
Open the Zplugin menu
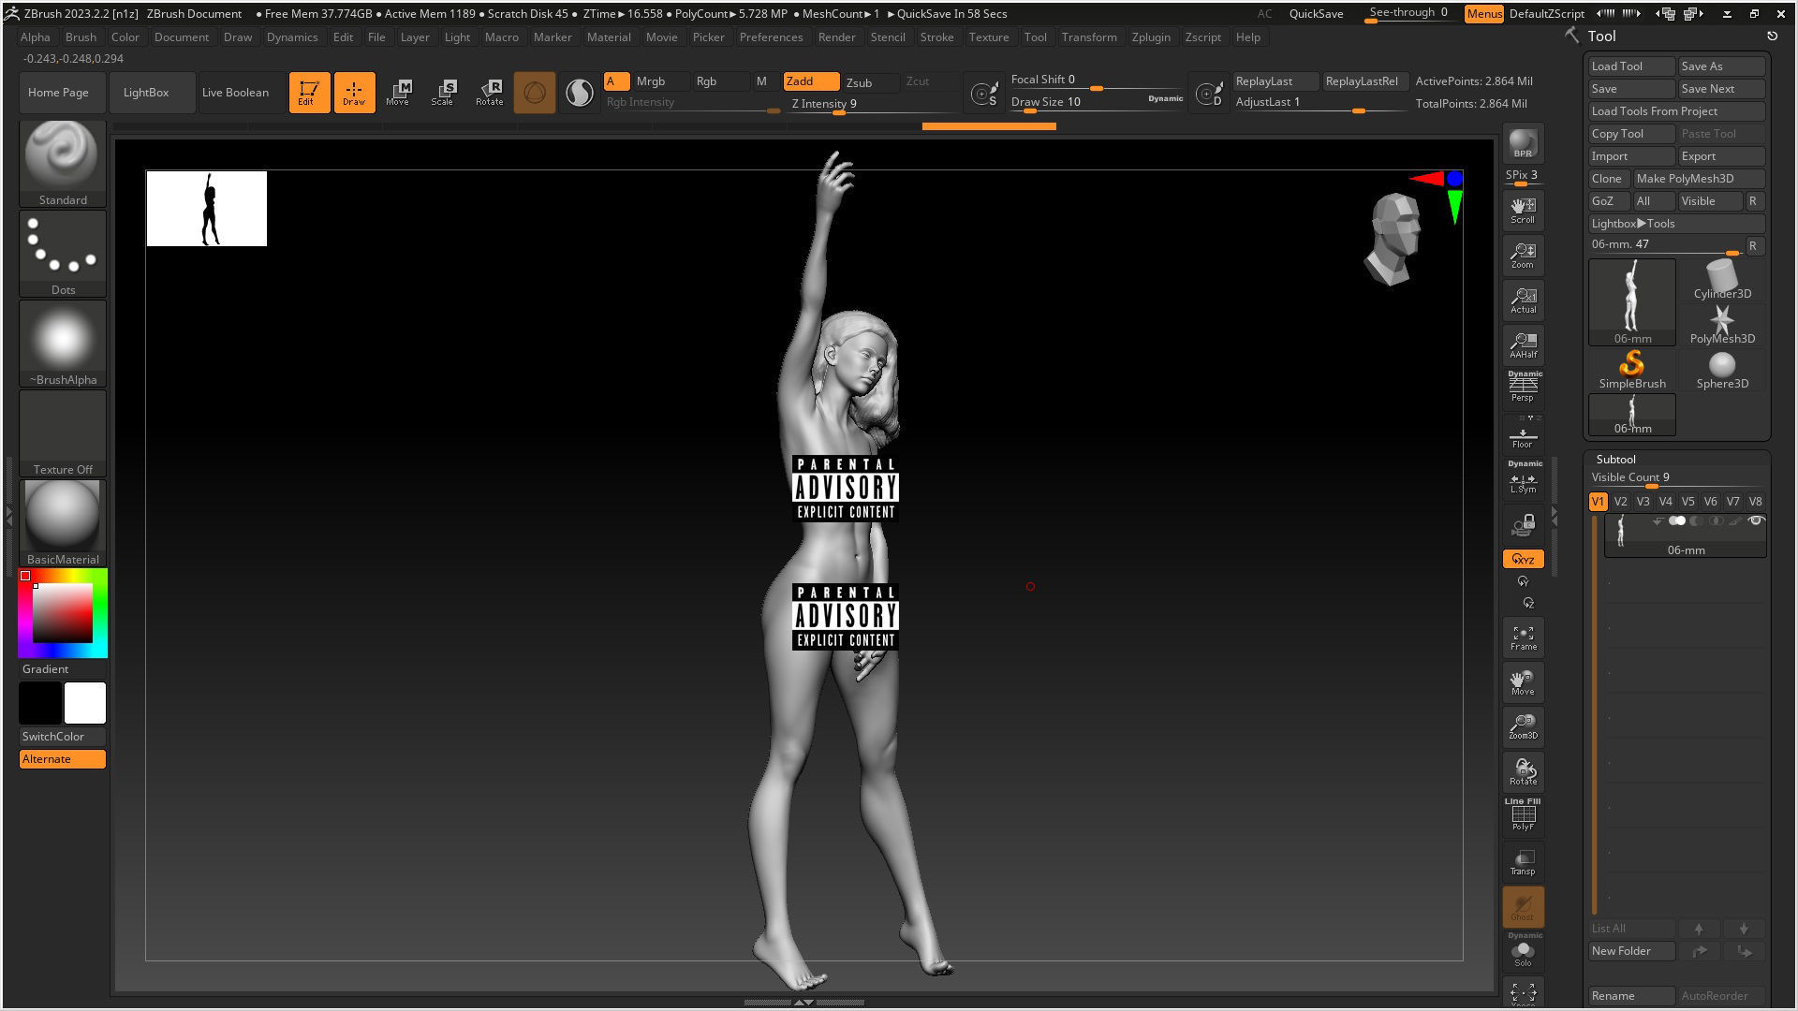[x=1151, y=37]
